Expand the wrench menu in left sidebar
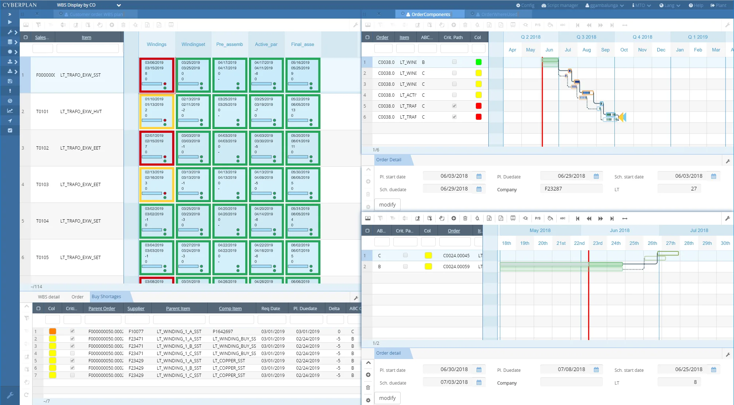734x405 pixels. 12,32
